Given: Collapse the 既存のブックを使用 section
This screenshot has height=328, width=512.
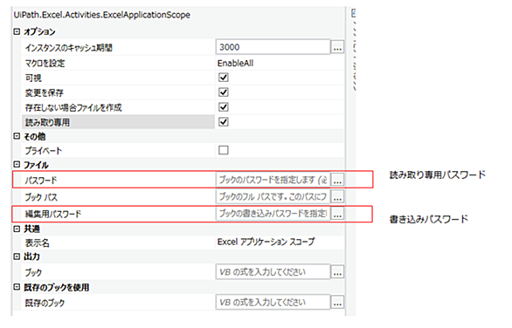Looking at the screenshot, I should (x=17, y=287).
